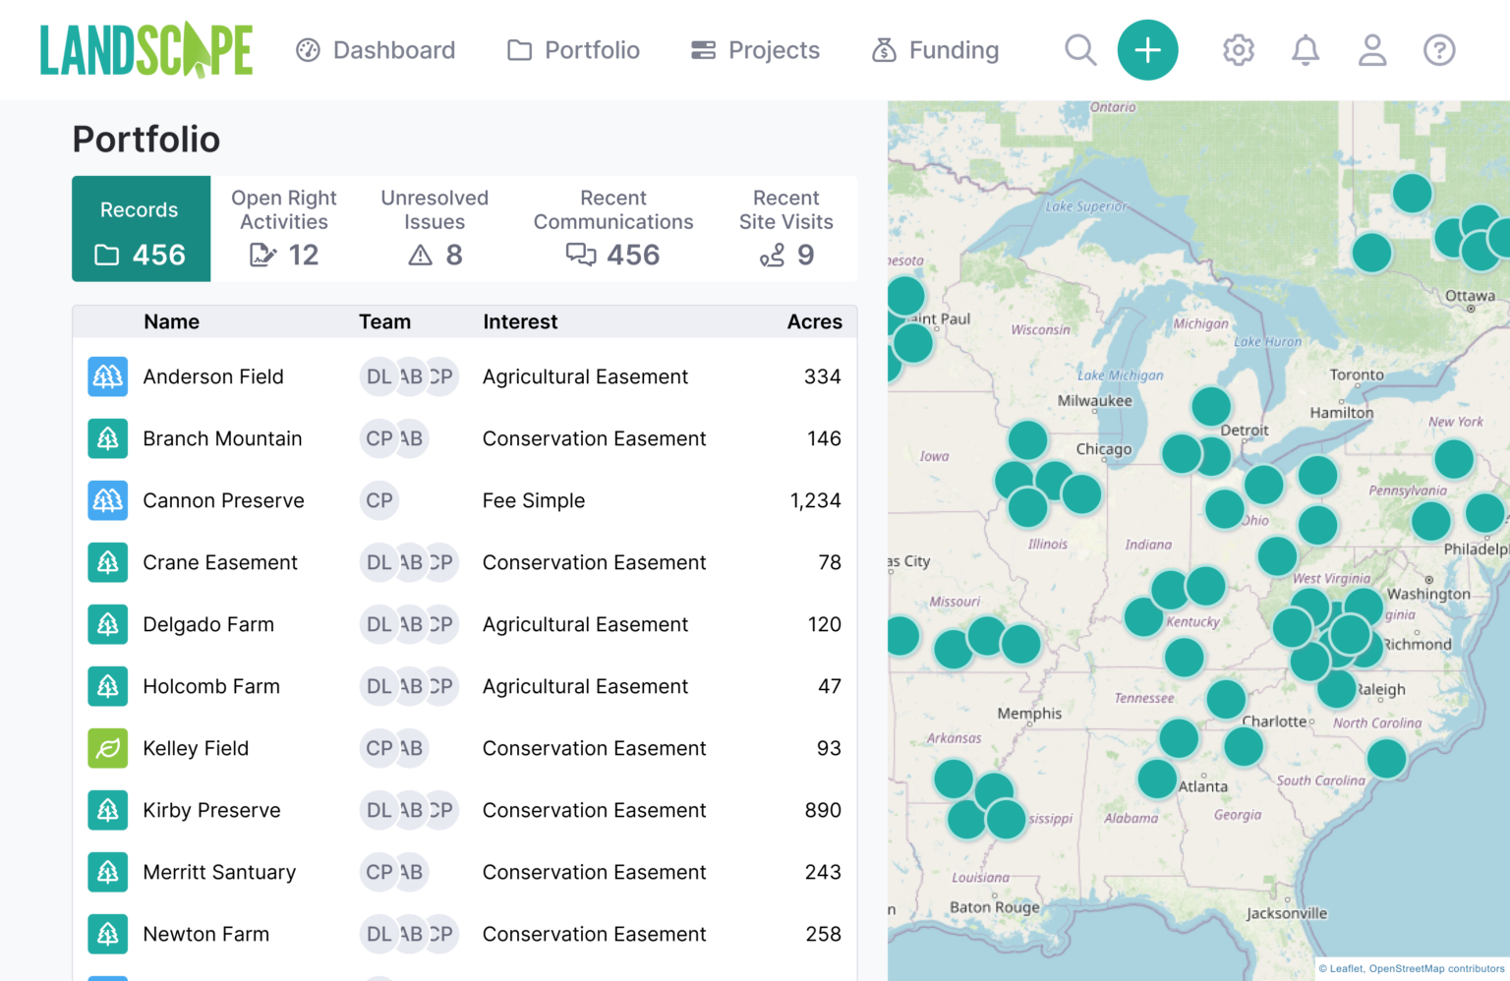The height and width of the screenshot is (981, 1510).
Task: Select the Records tab card
Action: pos(141,228)
